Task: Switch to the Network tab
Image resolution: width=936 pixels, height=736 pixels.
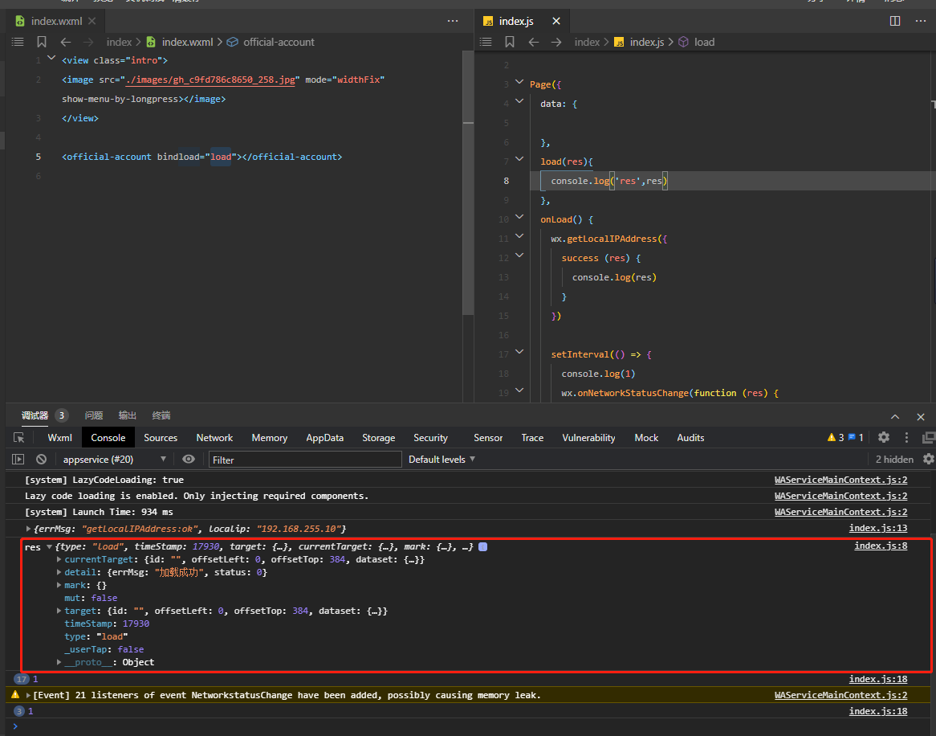Action: pyautogui.click(x=214, y=438)
